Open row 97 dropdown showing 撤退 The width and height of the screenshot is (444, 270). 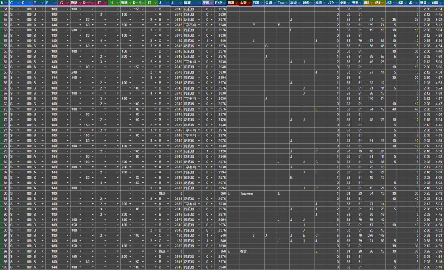[168, 251]
